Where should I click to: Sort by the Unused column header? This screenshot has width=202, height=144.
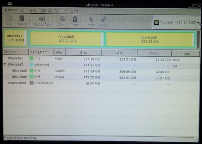[154, 53]
